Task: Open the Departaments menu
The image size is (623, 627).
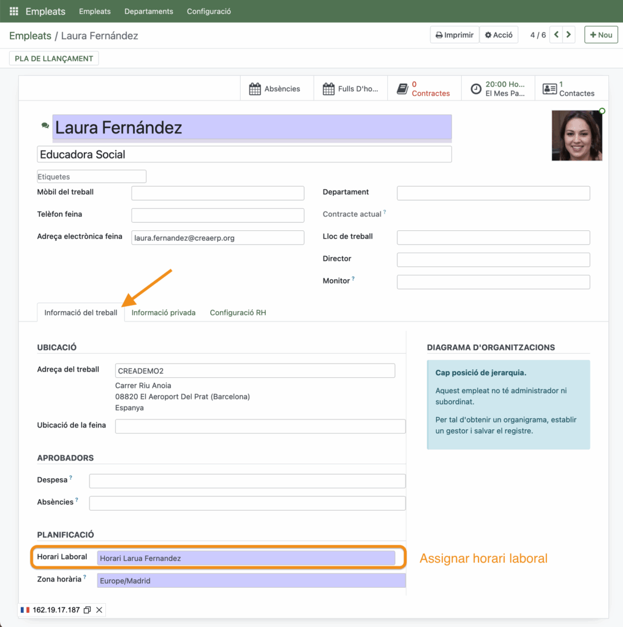Action: [x=148, y=11]
